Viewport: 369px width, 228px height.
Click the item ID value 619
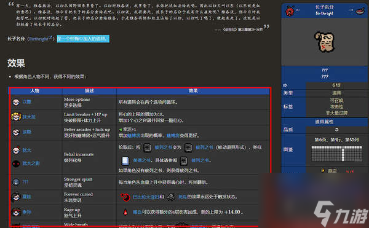pos(336,85)
